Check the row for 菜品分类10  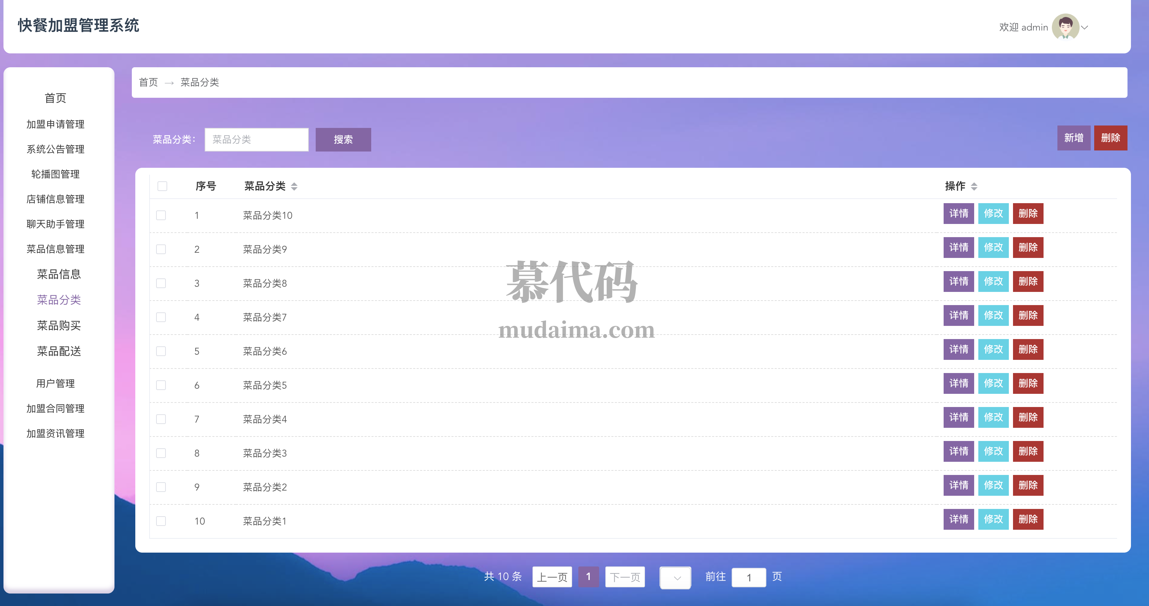pyautogui.click(x=161, y=215)
